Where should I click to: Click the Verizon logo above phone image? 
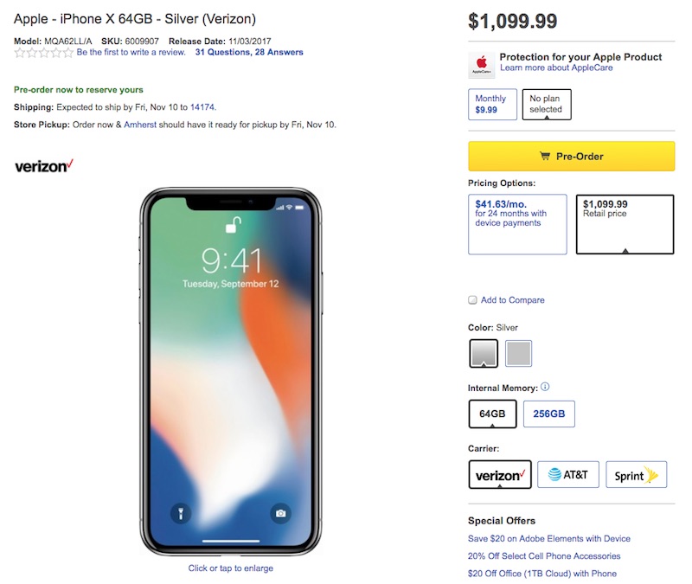[x=44, y=165]
